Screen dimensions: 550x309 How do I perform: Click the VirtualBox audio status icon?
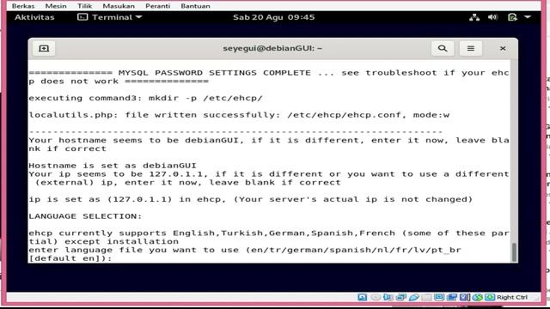pyautogui.click(x=388, y=298)
